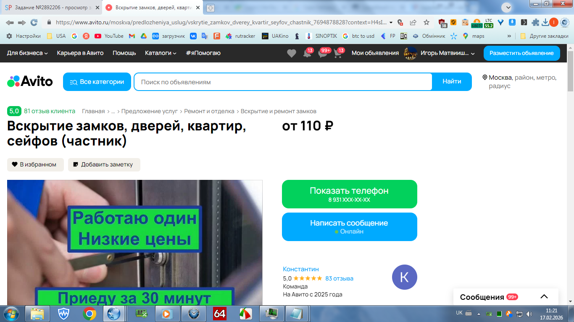The image size is (574, 322).
Task: Open Константин seller profile link
Action: pyautogui.click(x=301, y=269)
